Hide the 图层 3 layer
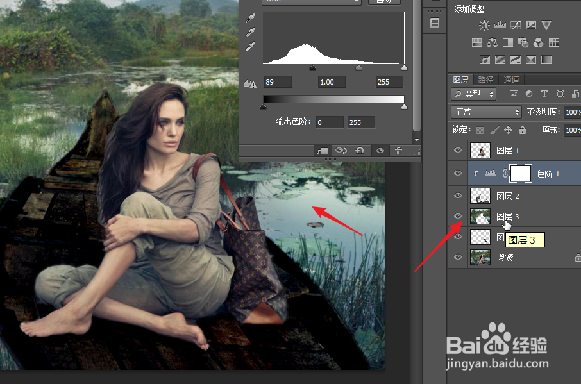 [458, 216]
